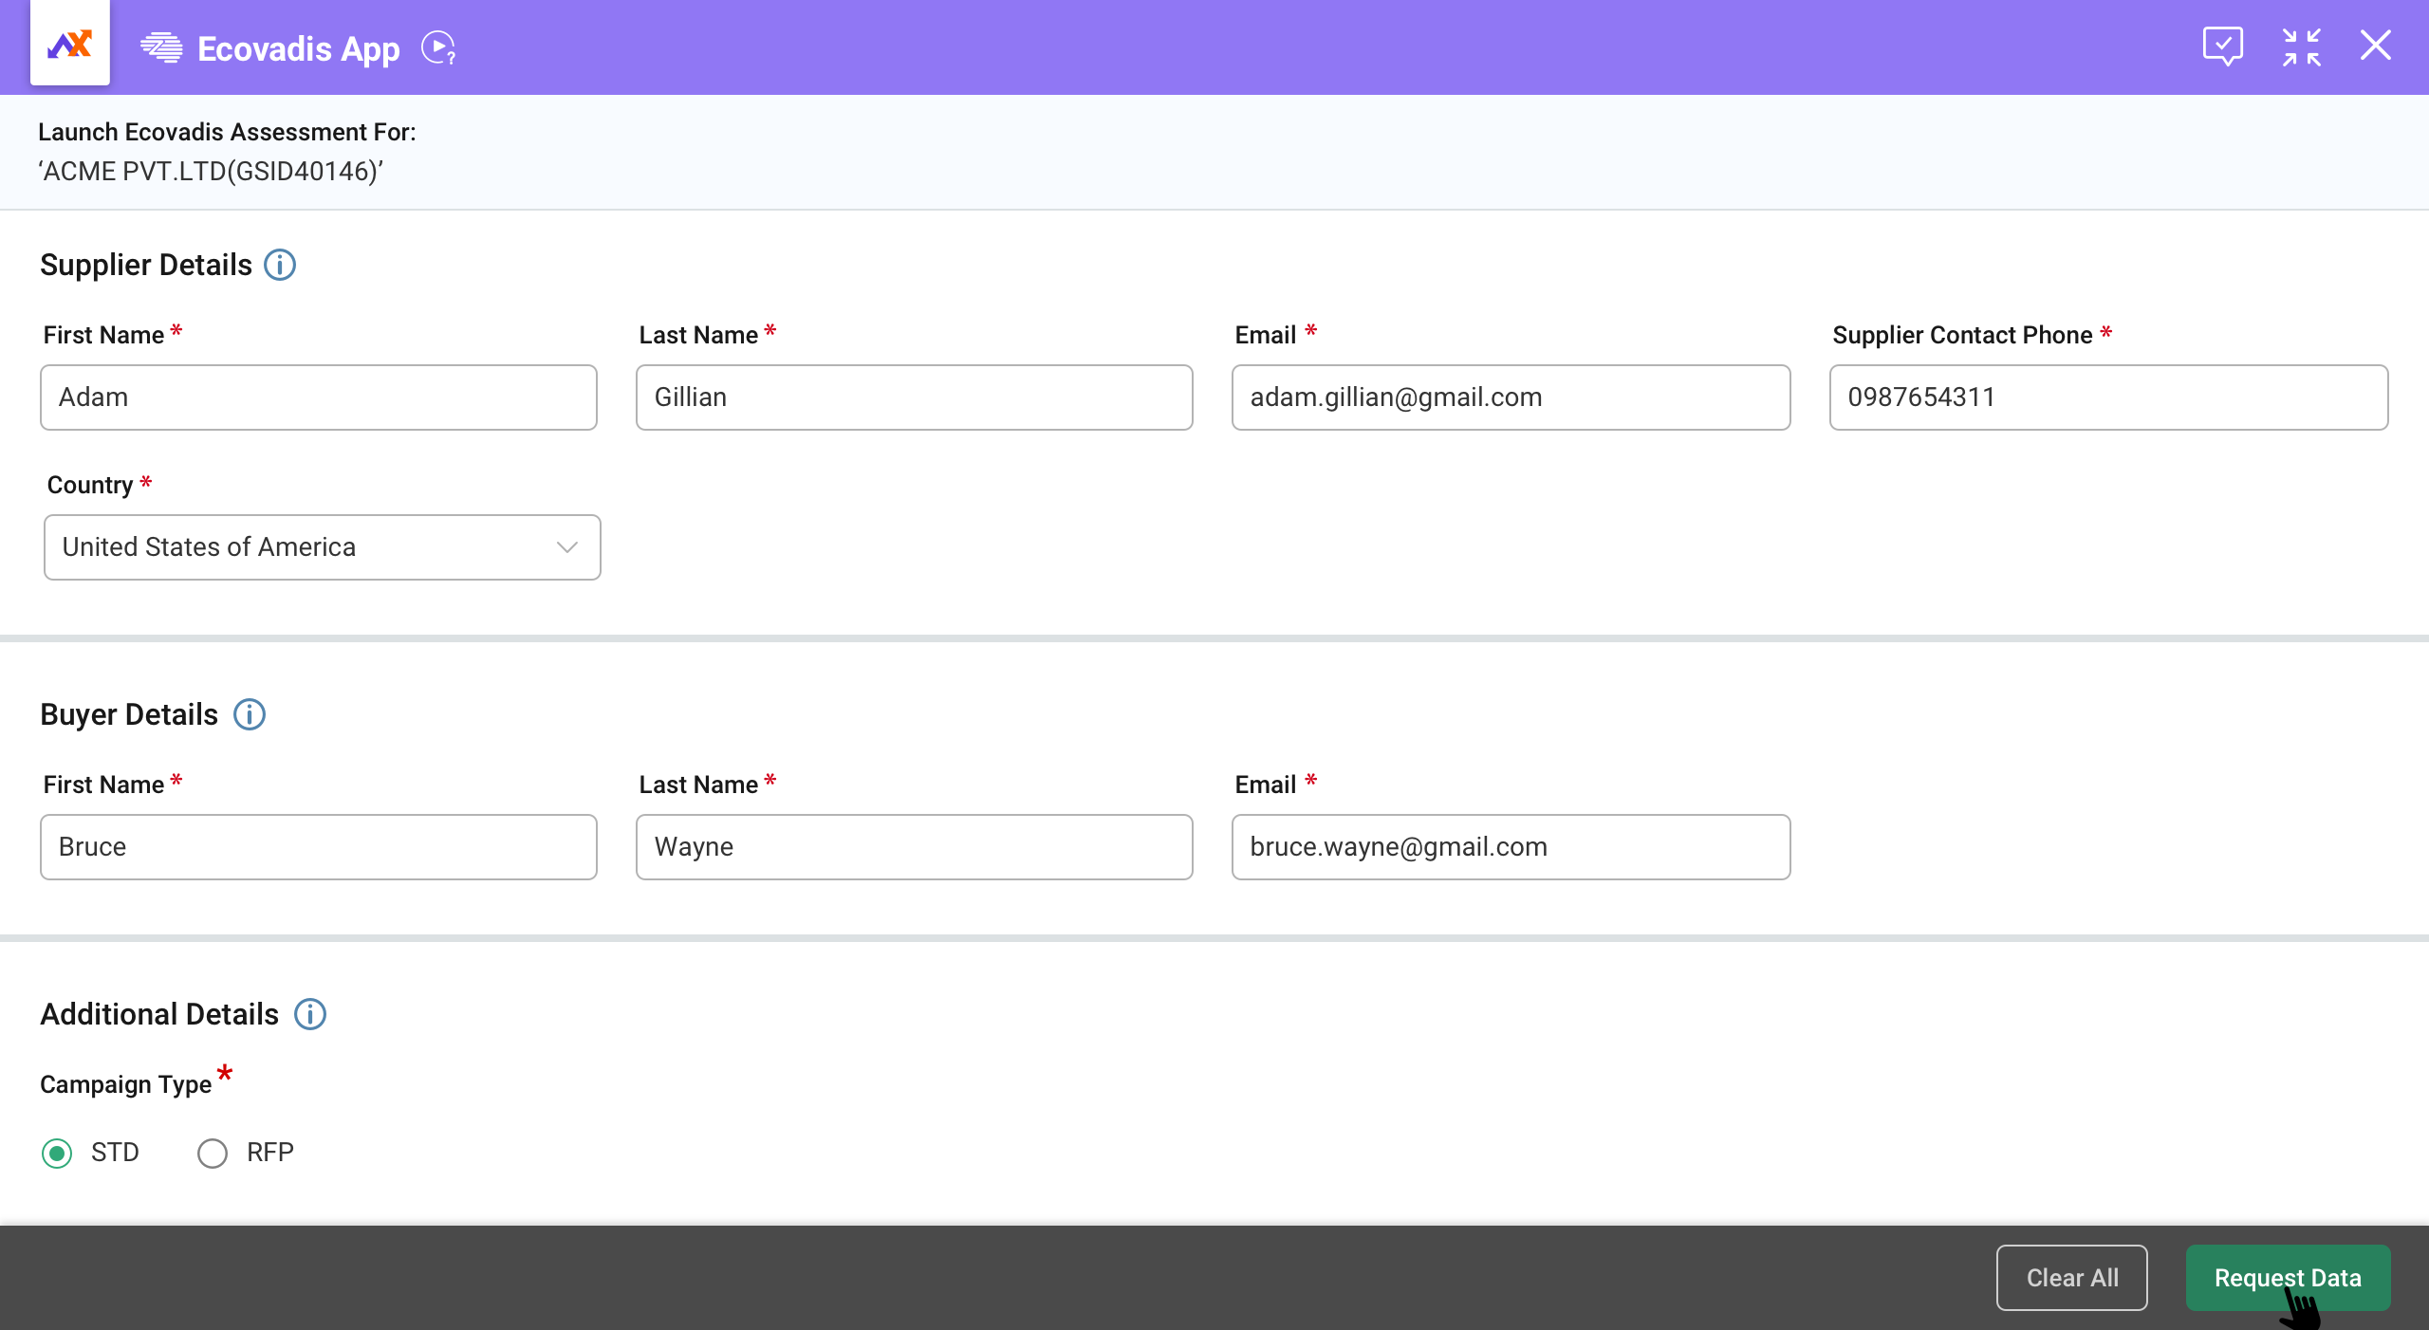Show info for Additional Details
This screenshot has height=1330, width=2429.
(x=310, y=1014)
